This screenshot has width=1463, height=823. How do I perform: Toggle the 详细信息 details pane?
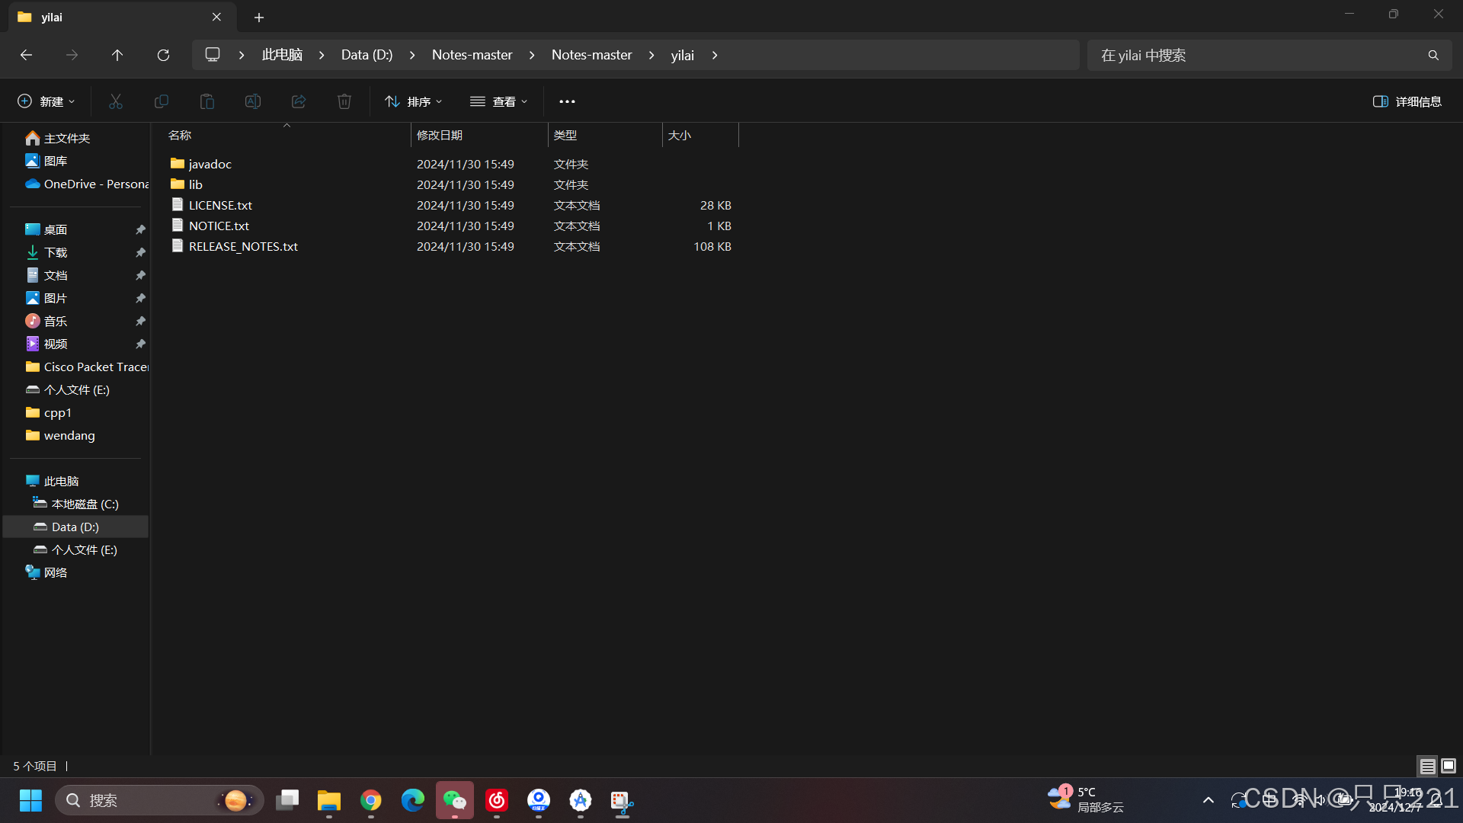[1407, 101]
